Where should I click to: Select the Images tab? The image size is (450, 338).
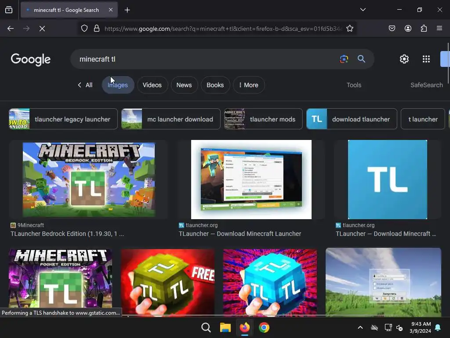click(x=118, y=85)
